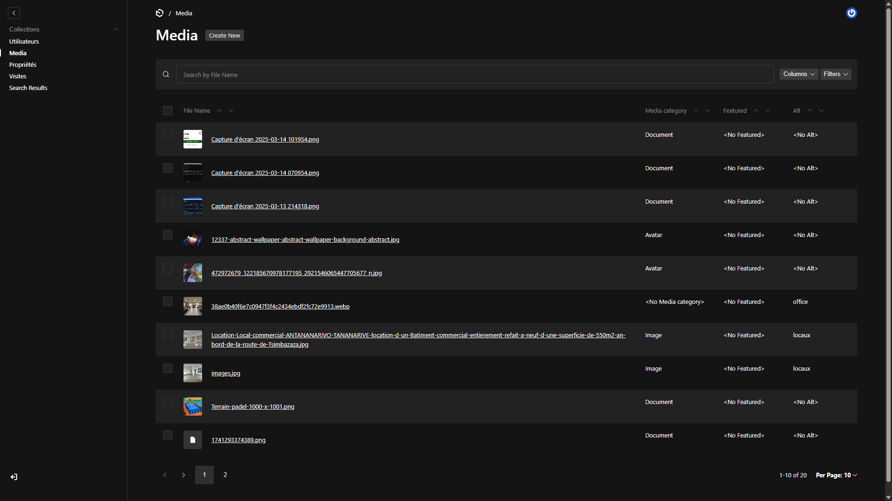
Task: Click the Payload logo home icon
Action: pyautogui.click(x=159, y=13)
